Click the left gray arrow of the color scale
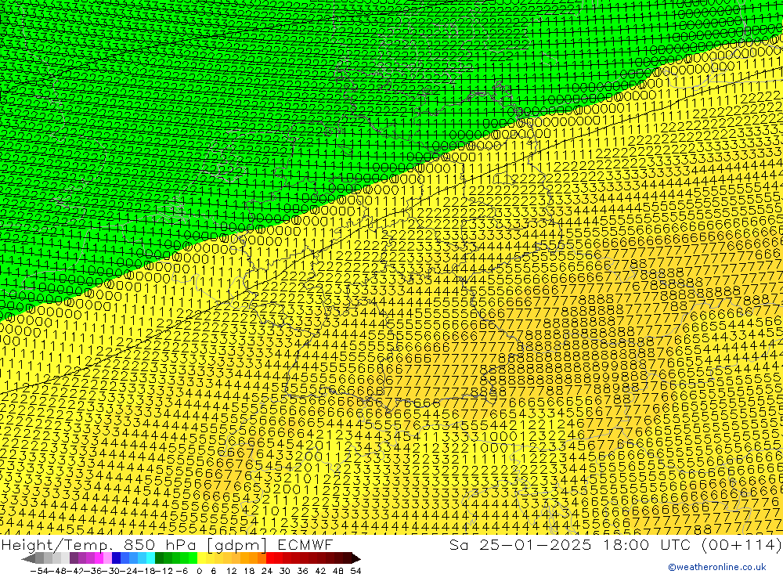This screenshot has height=574, width=783. pos(28,558)
